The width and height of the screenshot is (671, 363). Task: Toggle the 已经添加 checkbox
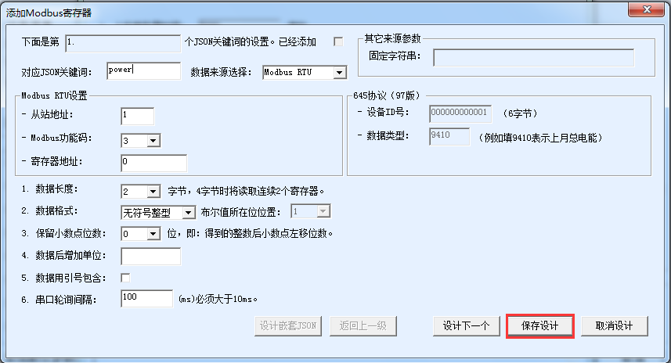point(338,41)
